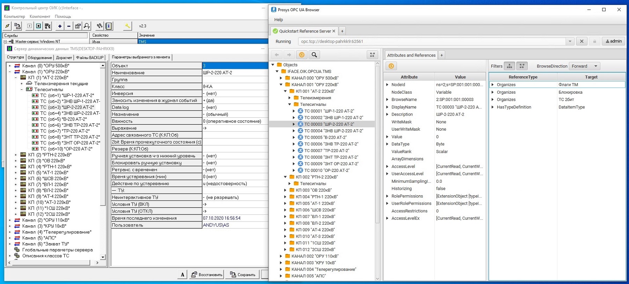The image size is (629, 284).
Task: Click the footprints trace toolbar icon
Action: pyautogui.click(x=100, y=26)
